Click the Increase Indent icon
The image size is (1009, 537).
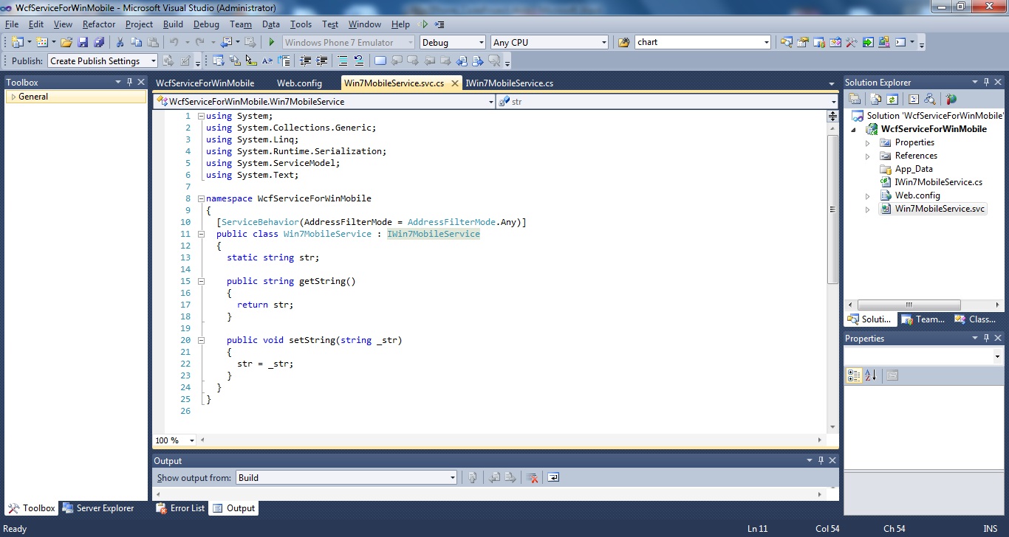click(321, 60)
